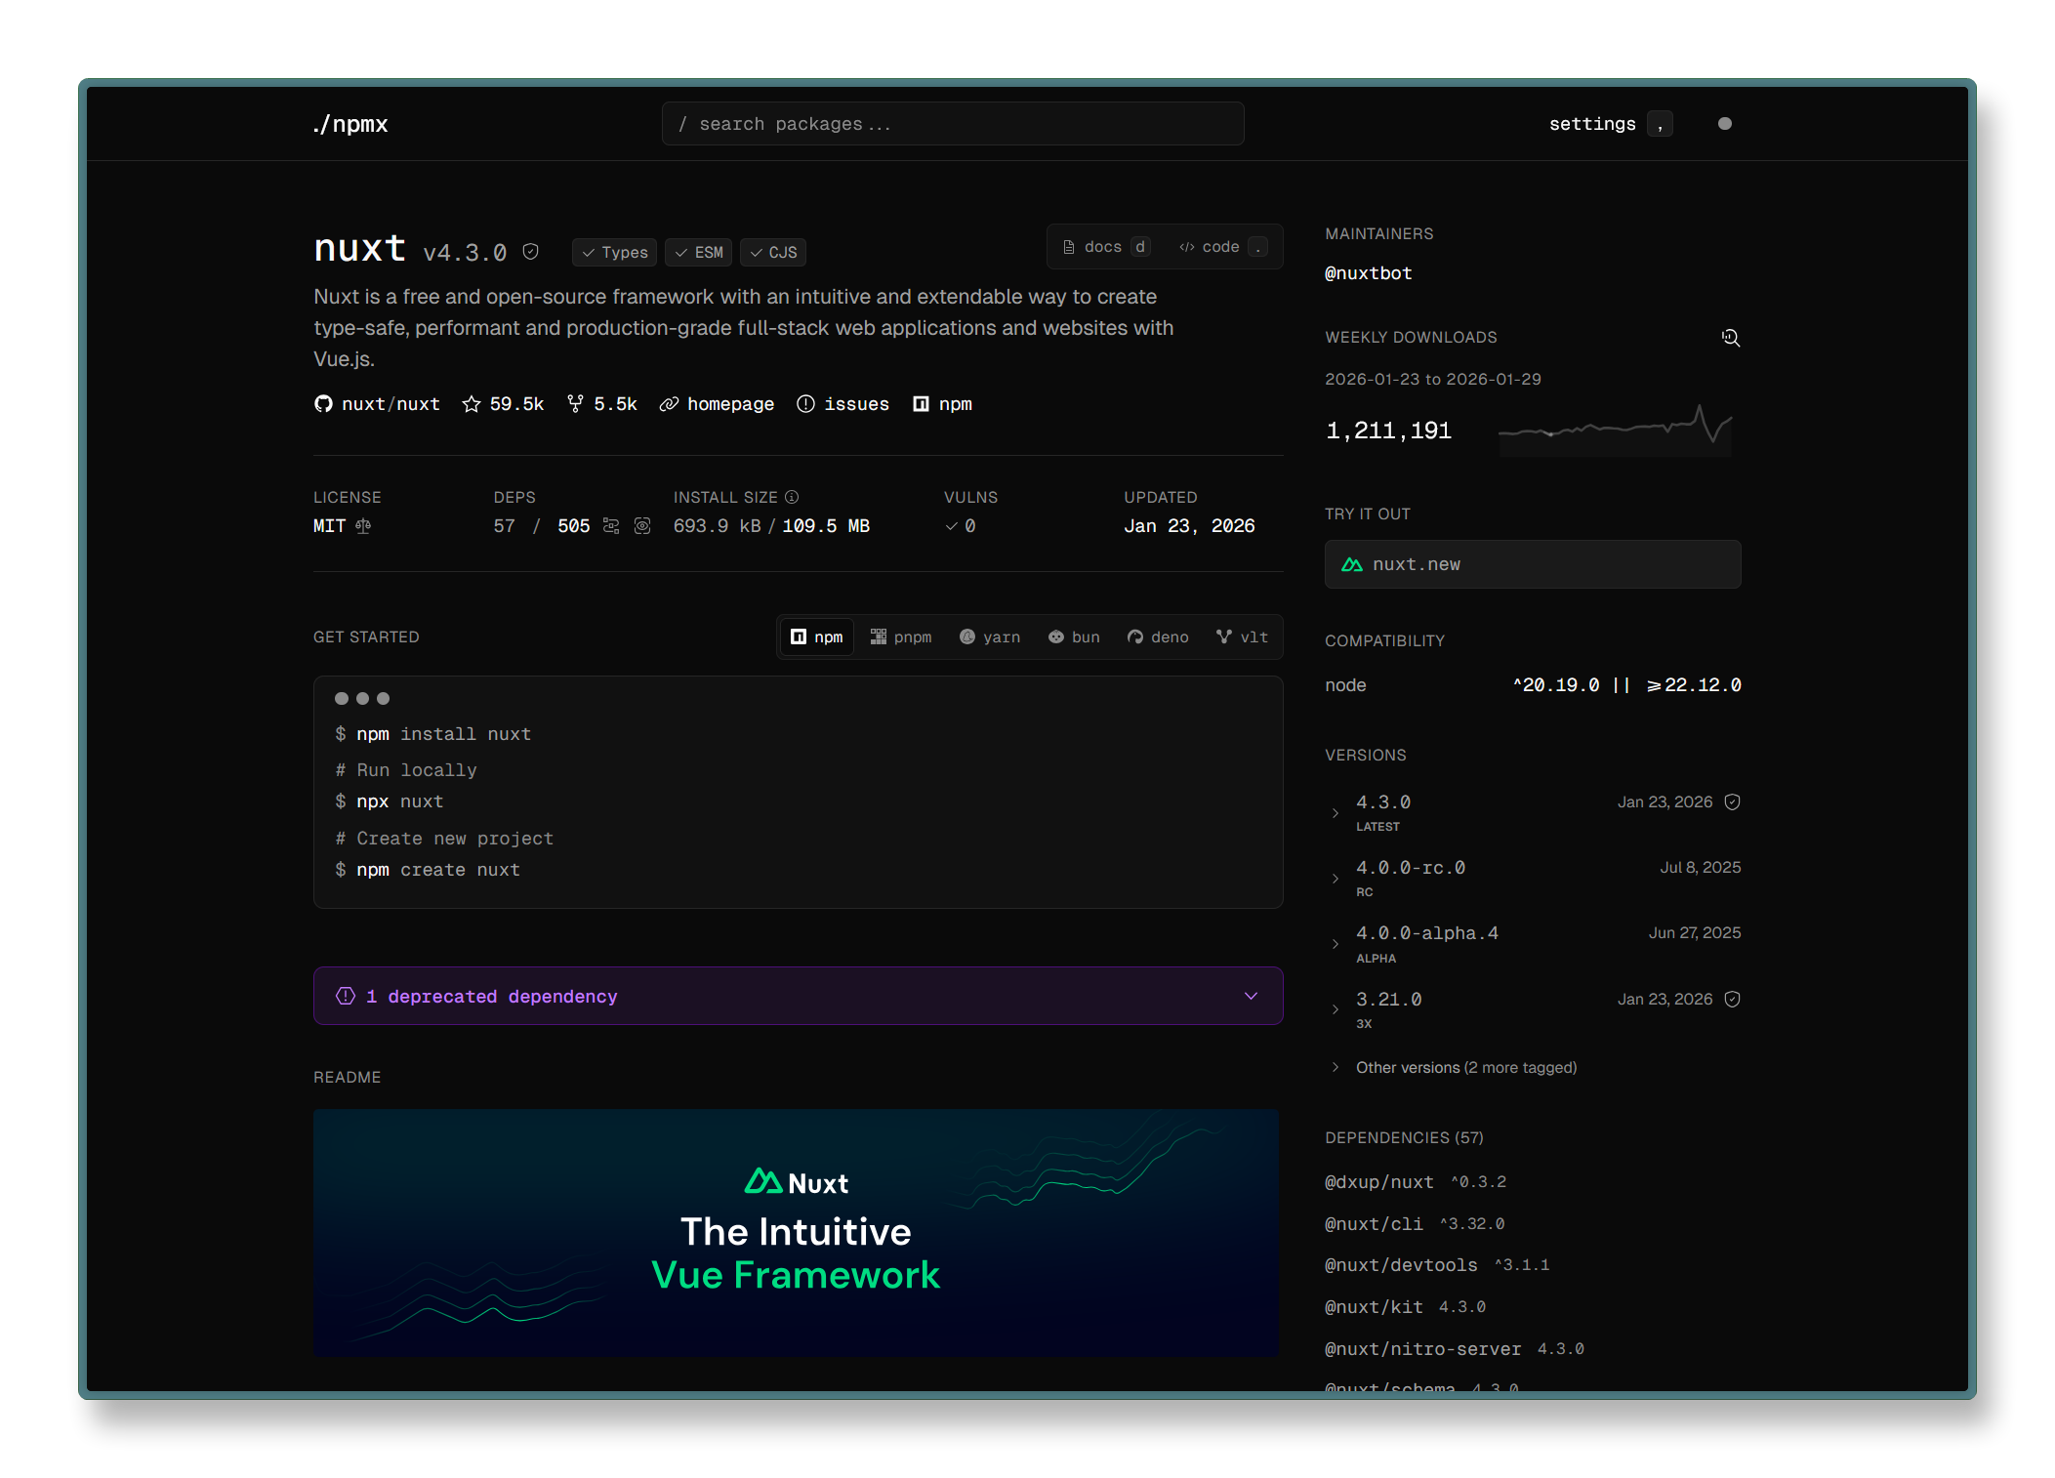Viewport: 2055px width, 1478px height.
Task: Switch to the pnpm tab
Action: click(x=901, y=636)
